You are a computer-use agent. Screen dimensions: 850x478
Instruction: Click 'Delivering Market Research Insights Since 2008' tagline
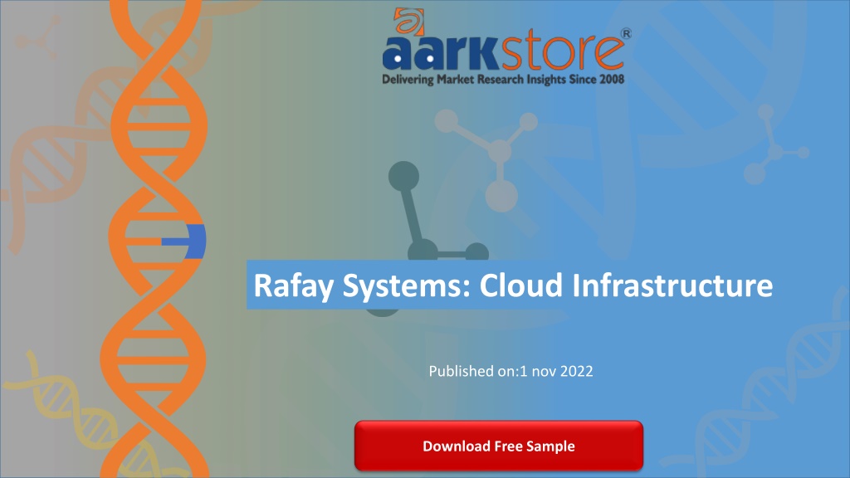(503, 80)
